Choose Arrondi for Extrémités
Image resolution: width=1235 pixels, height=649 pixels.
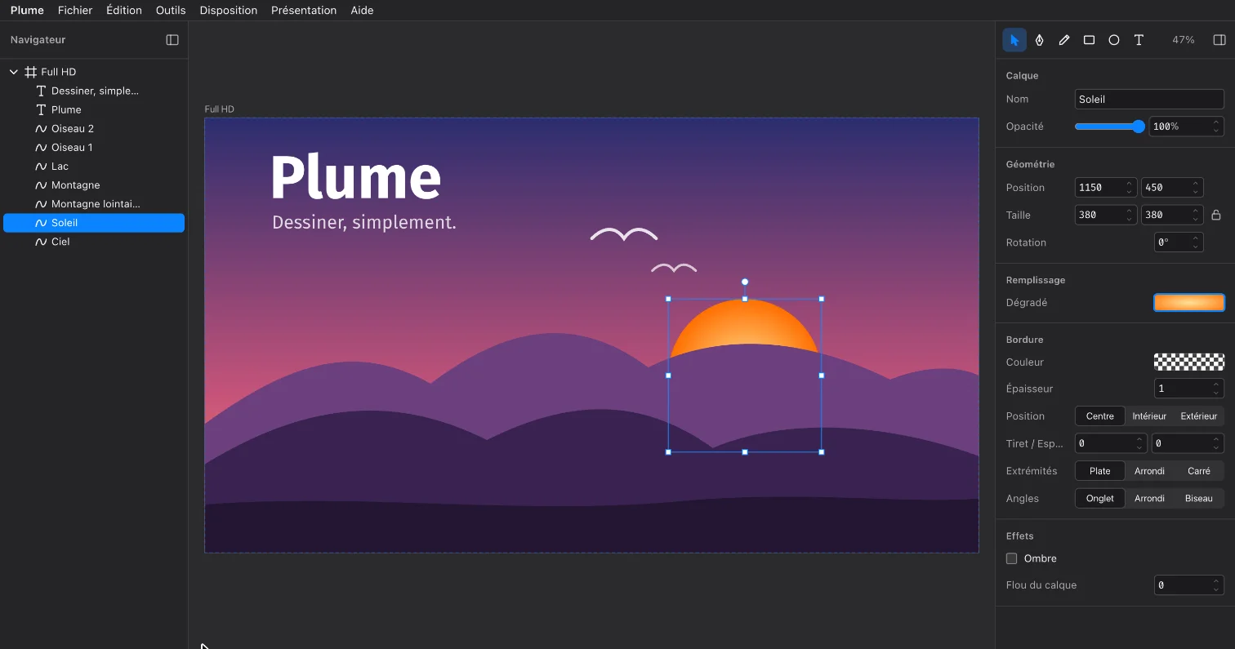tap(1149, 471)
